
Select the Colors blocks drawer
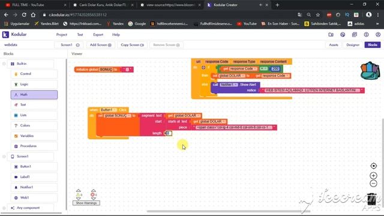point(34,125)
